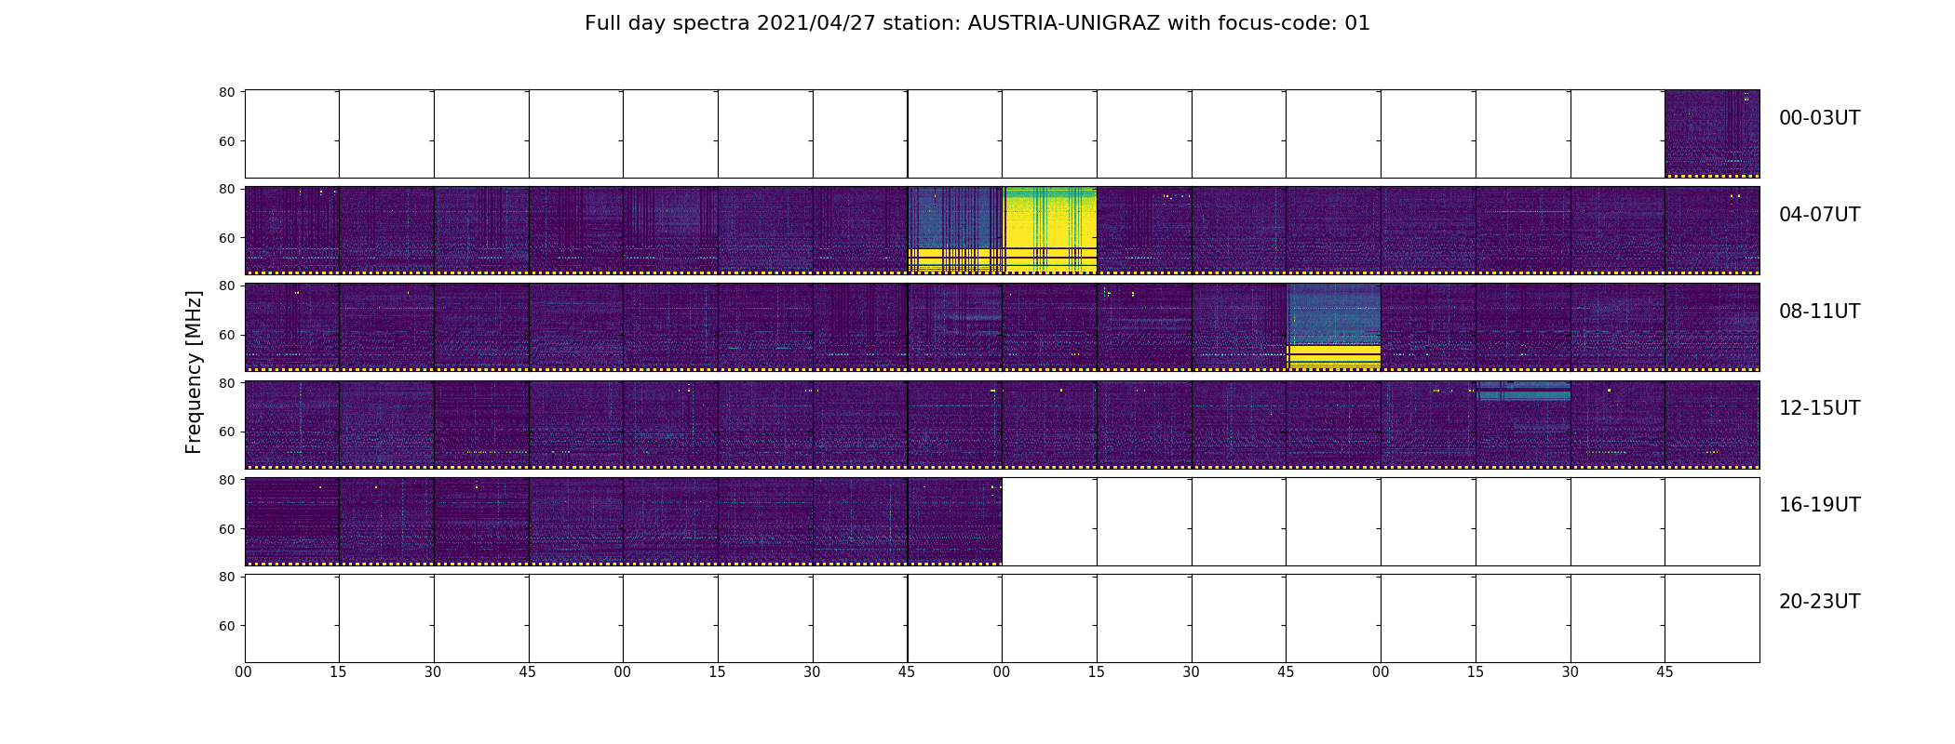Click the 60 tick label of the 16-19UT row

point(226,529)
